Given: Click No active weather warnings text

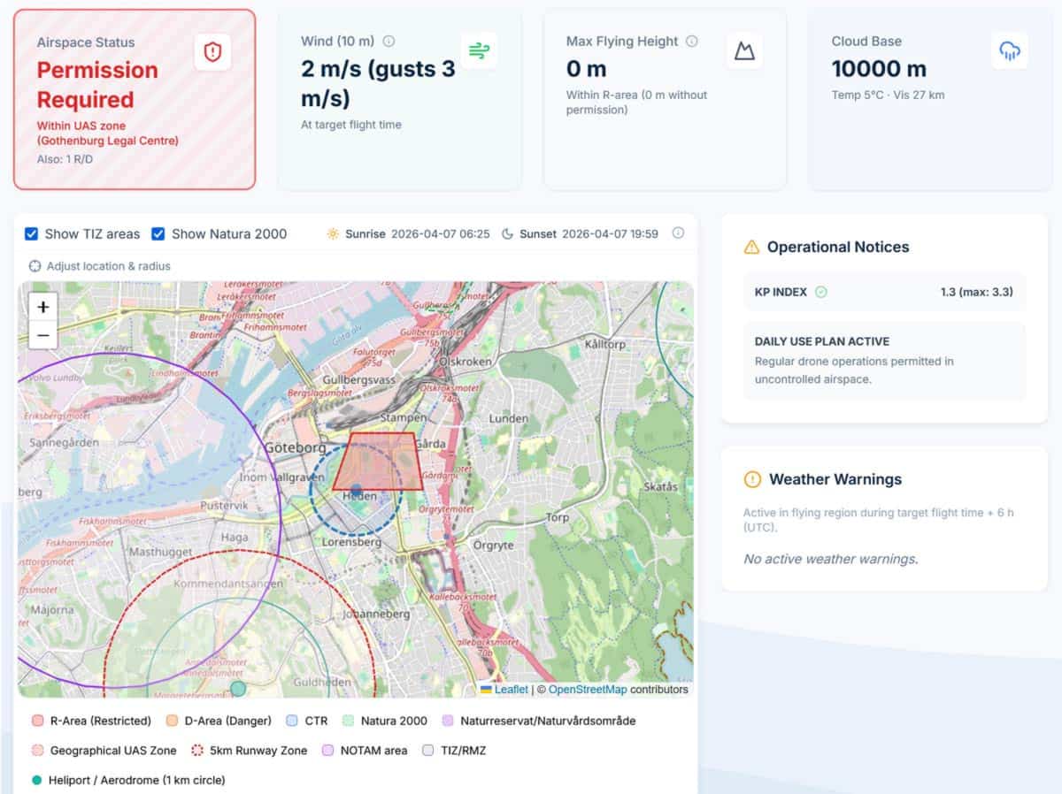Looking at the screenshot, I should [831, 559].
